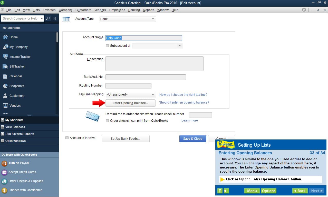Image resolution: width=328 pixels, height=197 pixels.
Task: Check the Subaccount of checkbox
Action: tap(107, 46)
